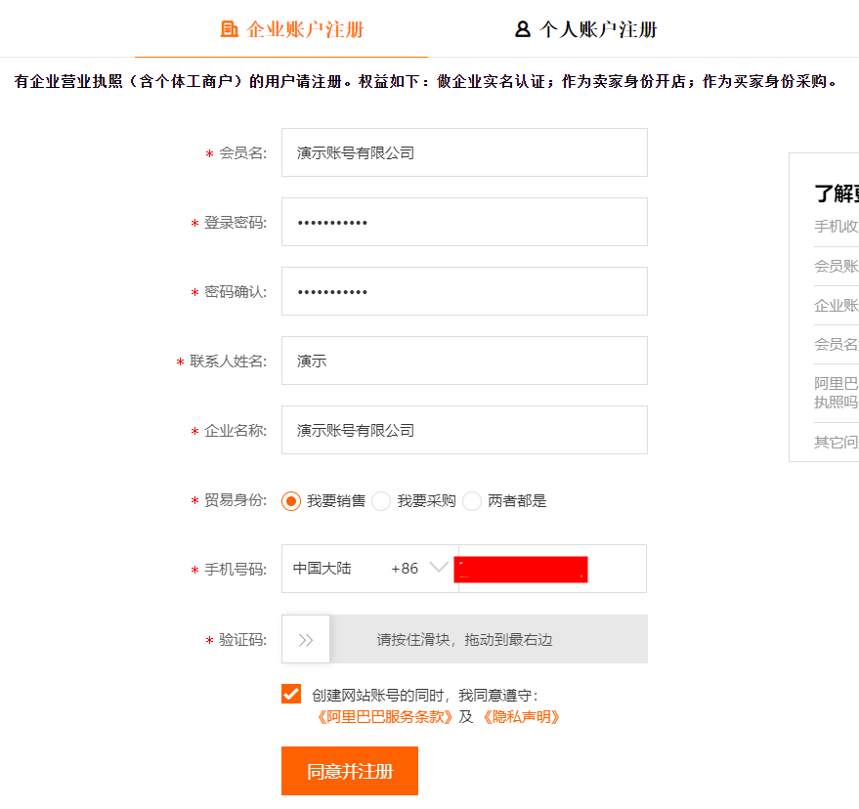
Task: Click the 企业名称 company name field
Action: coord(463,430)
